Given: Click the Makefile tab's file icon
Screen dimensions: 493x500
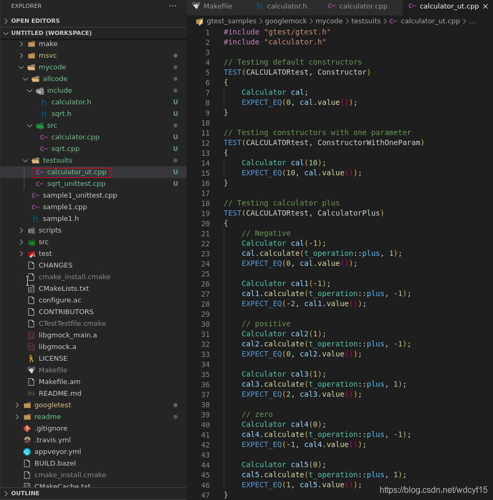Looking at the screenshot, I should [x=196, y=6].
